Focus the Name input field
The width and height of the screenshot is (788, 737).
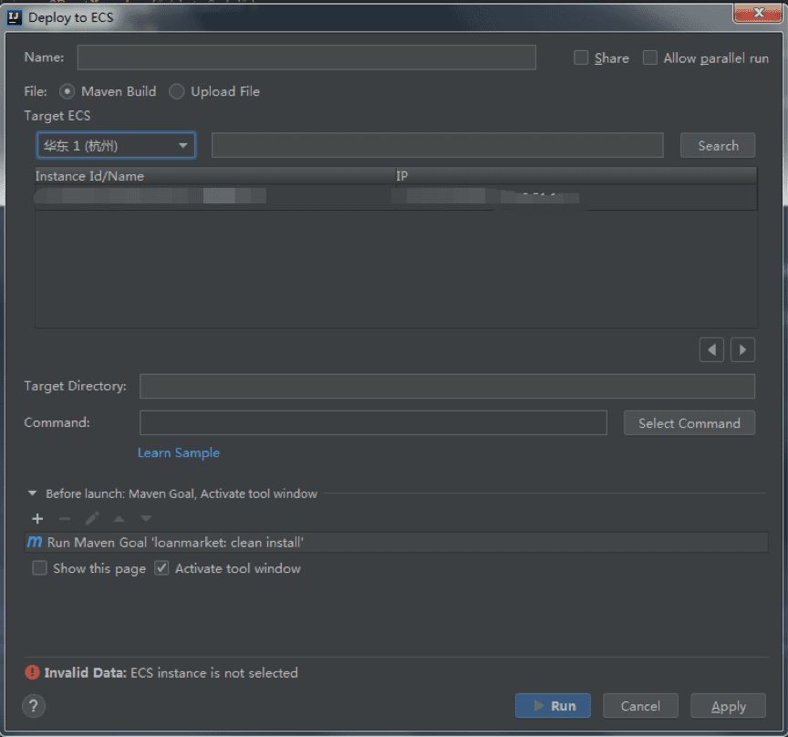[306, 57]
